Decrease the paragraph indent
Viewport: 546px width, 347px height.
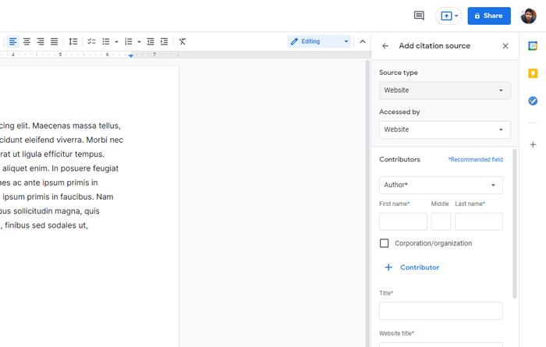(151, 41)
